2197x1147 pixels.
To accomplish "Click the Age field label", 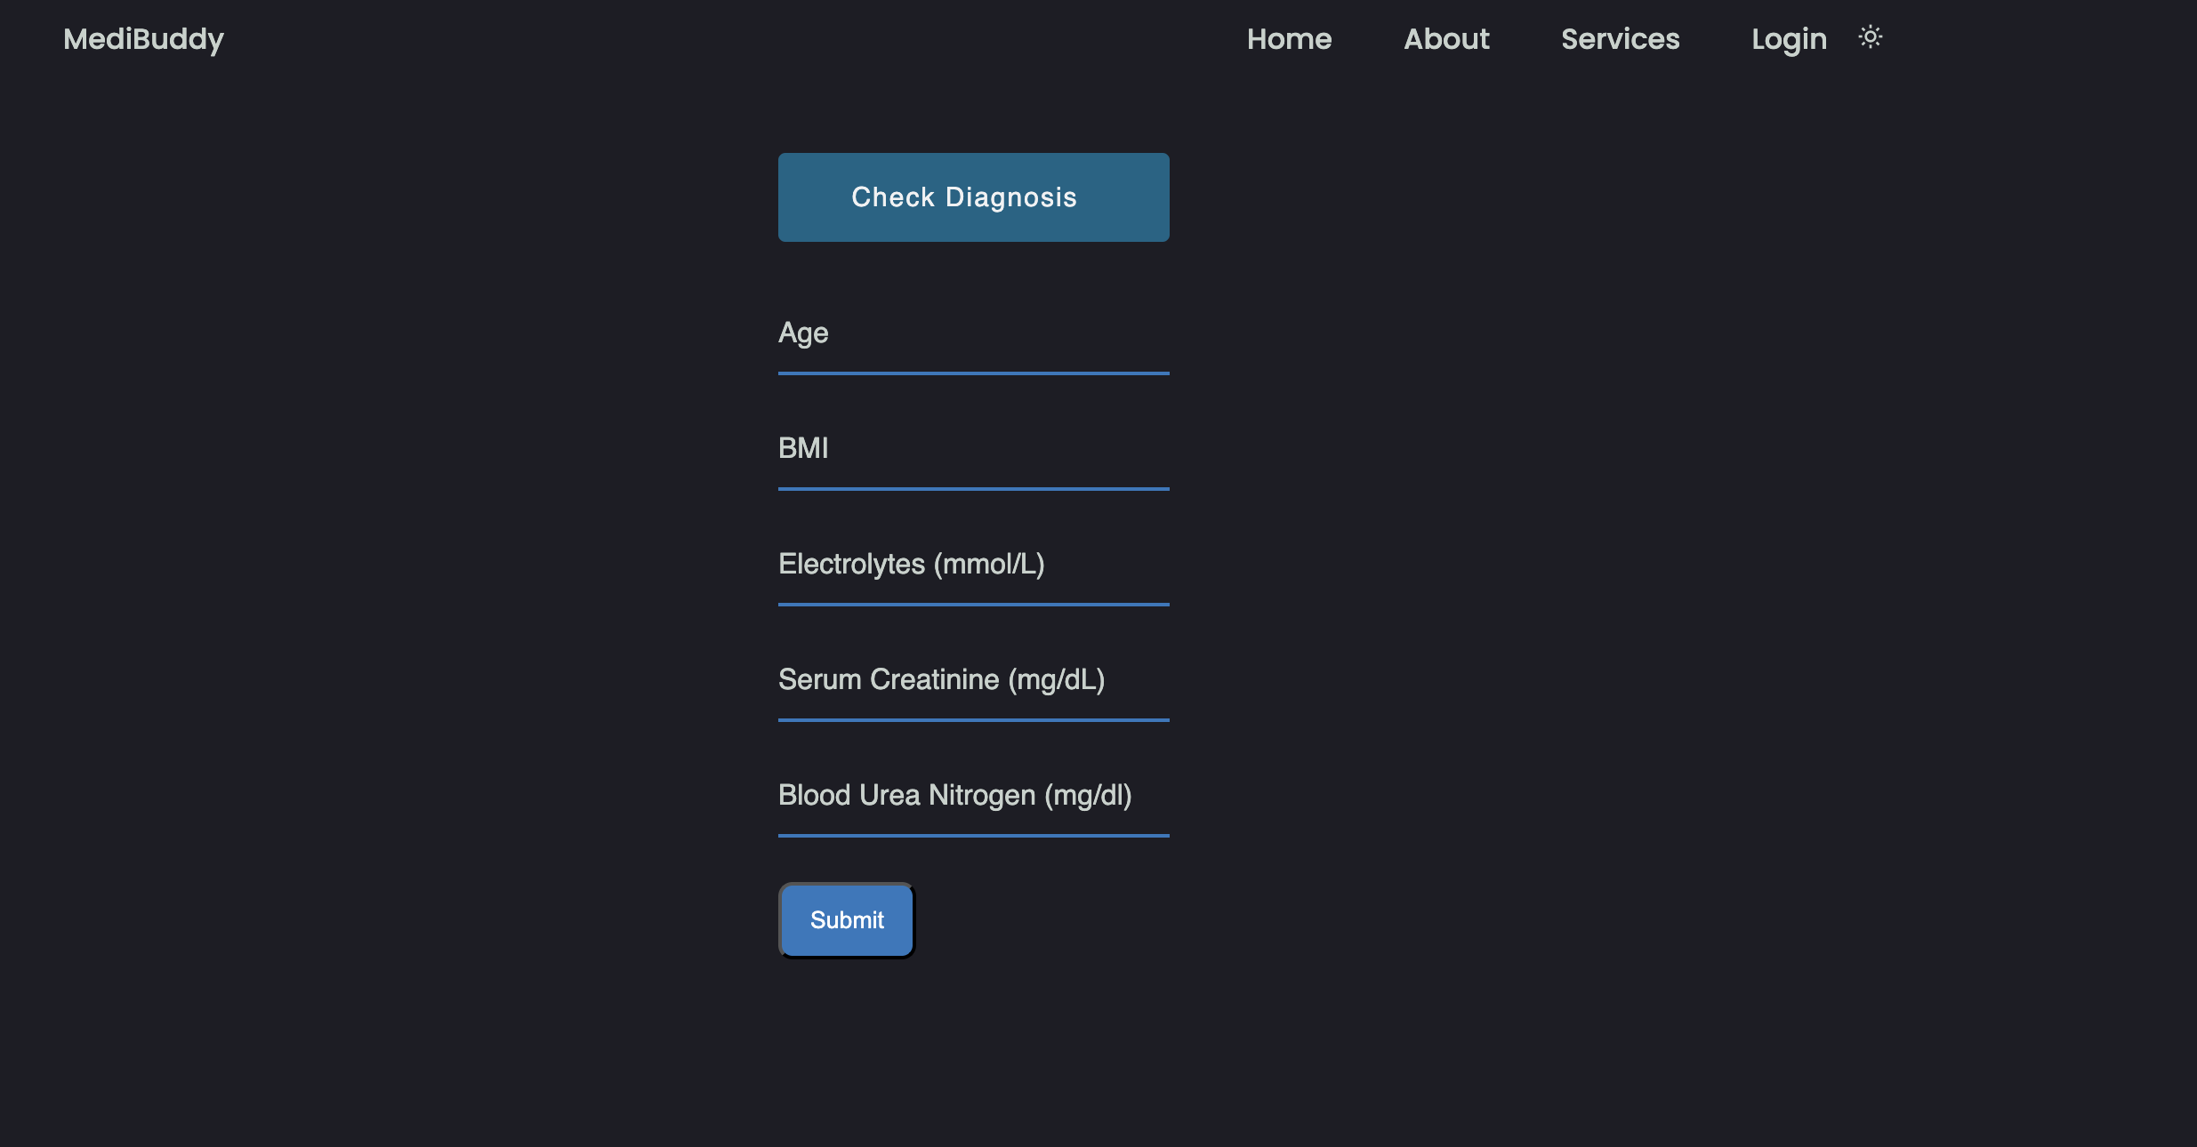I will [x=802, y=333].
